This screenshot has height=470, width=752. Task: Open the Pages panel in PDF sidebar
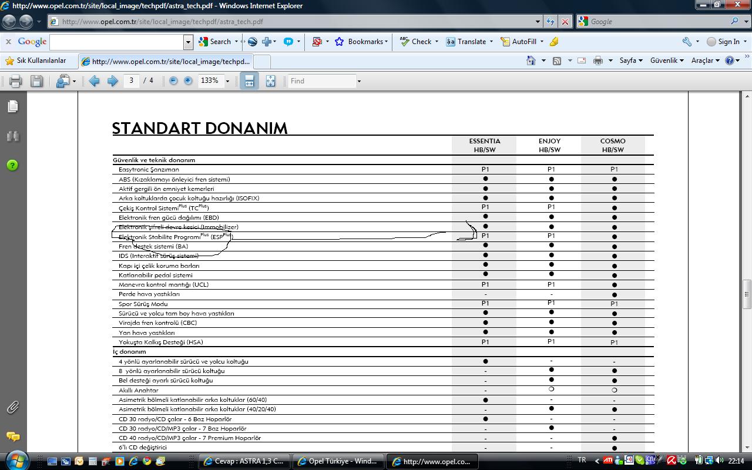[12, 106]
